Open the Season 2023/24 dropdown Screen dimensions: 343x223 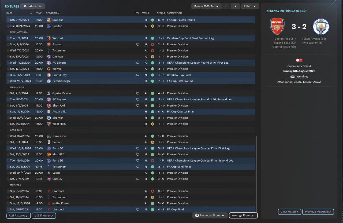(206, 6)
